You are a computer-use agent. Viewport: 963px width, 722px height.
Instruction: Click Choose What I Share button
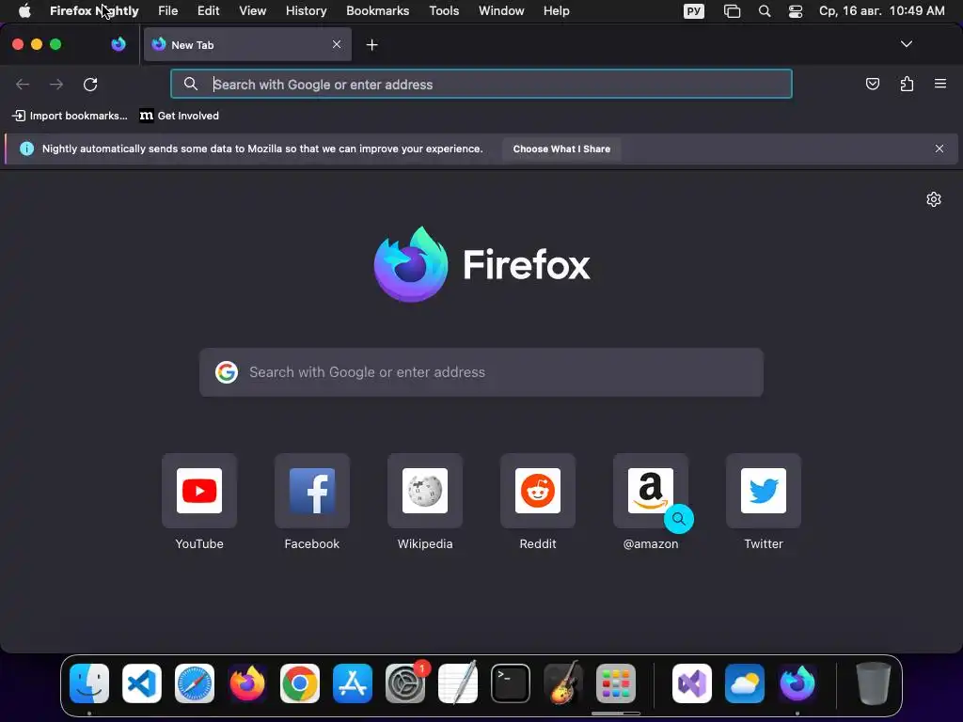tap(561, 149)
